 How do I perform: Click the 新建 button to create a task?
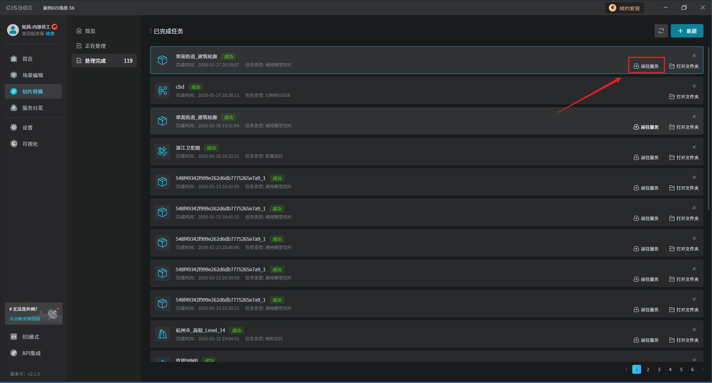pyautogui.click(x=687, y=31)
